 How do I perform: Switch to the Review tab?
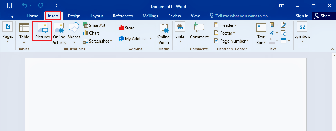(175, 16)
